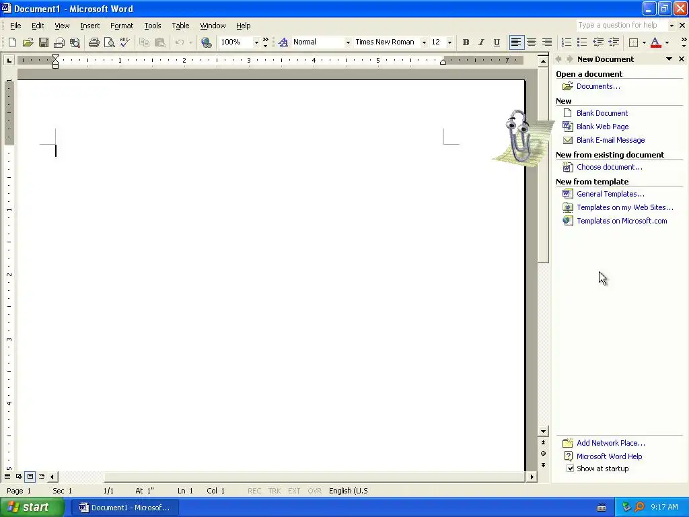
Task: Open the Format menu
Action: [x=122, y=26]
